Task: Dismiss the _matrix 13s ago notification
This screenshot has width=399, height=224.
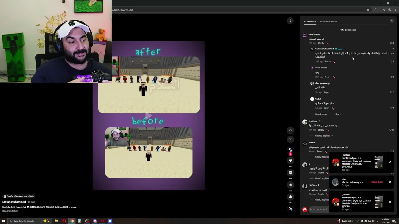Action: coord(390,162)
